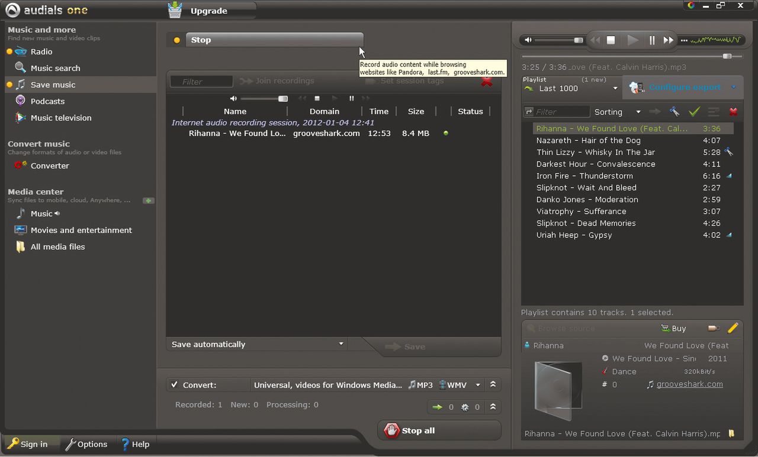This screenshot has width=758, height=457.
Task: Click the track position seek slider
Action: tap(631, 56)
